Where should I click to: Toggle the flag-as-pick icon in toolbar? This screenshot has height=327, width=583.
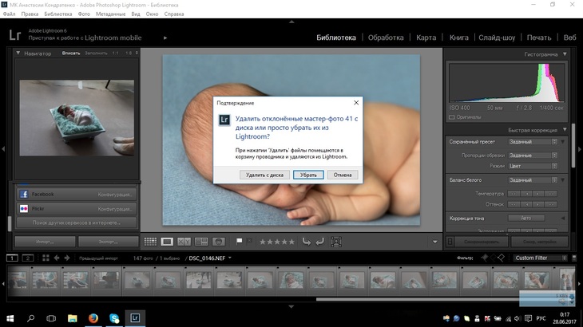click(x=239, y=241)
